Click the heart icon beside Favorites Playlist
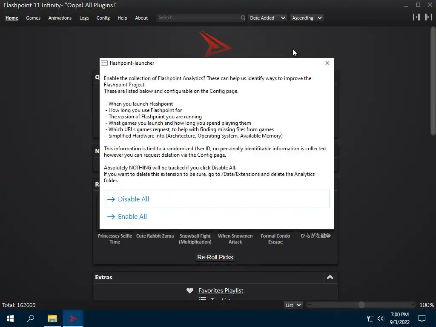Image resolution: width=436 pixels, height=327 pixels. pos(190,290)
